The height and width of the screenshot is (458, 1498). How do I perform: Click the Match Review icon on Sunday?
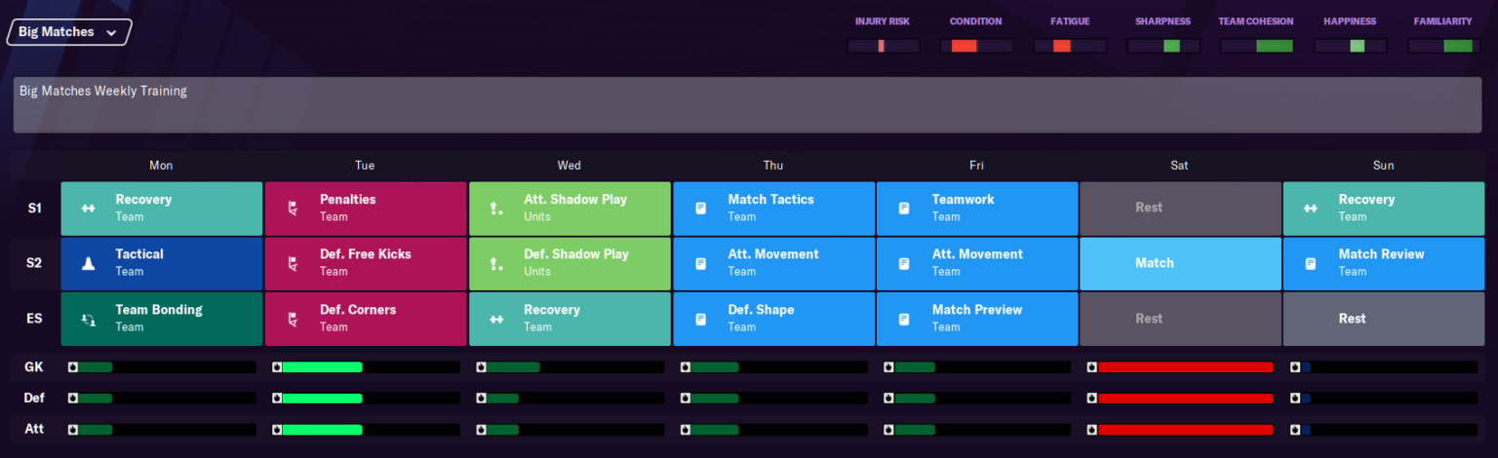click(1312, 263)
